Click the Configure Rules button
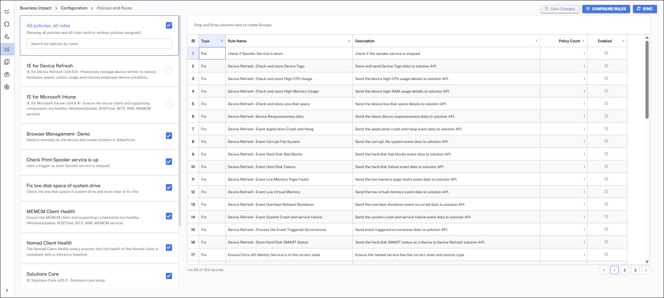This screenshot has width=664, height=298. click(606, 9)
